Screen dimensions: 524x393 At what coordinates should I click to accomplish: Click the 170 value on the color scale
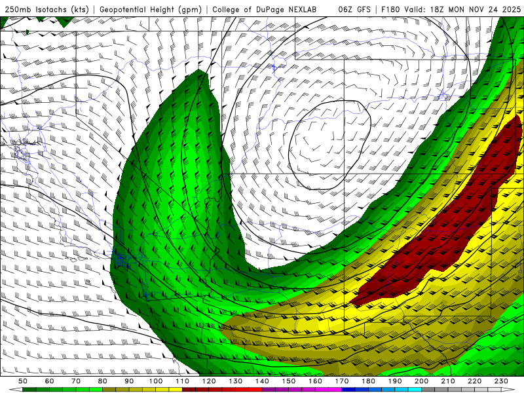(x=342, y=381)
